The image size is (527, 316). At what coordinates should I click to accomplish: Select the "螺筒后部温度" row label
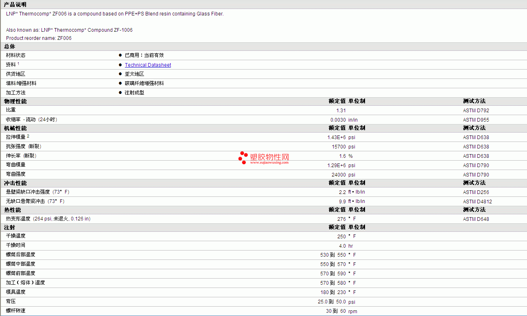[21, 255]
